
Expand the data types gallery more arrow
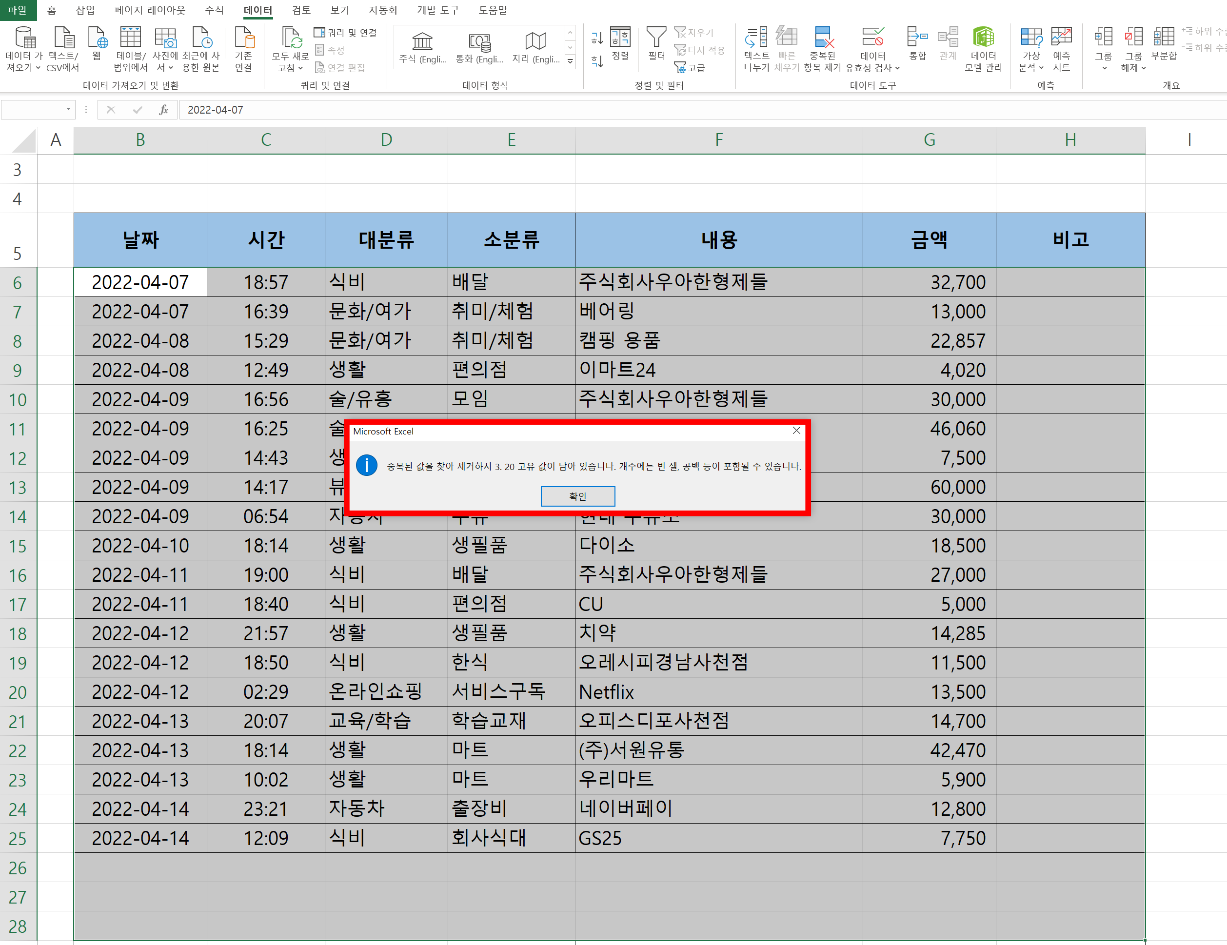[x=570, y=61]
